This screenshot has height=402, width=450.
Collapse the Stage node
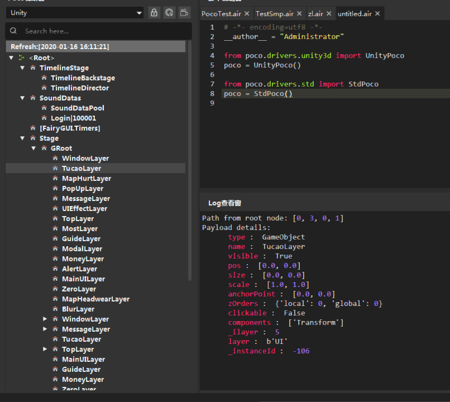(22, 138)
